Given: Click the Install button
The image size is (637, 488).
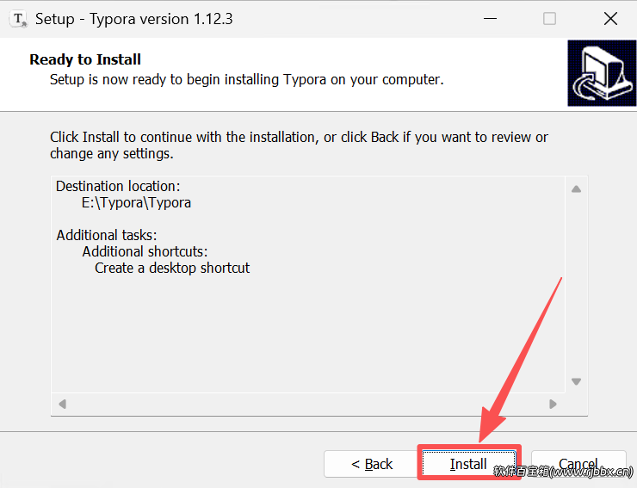Looking at the screenshot, I should coord(469,464).
